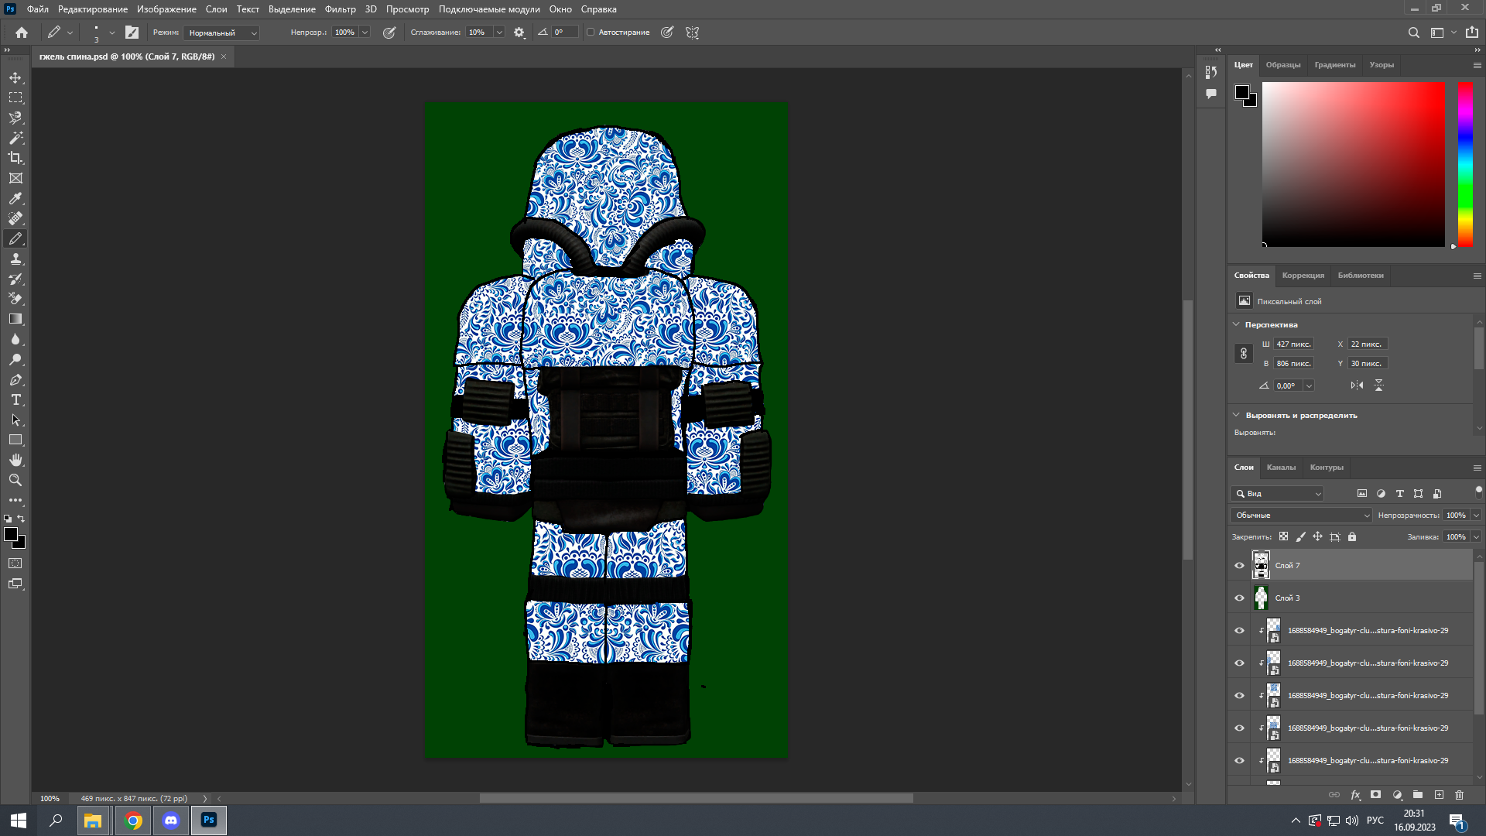
Task: Toggle lock all padlock icon
Action: click(1352, 537)
